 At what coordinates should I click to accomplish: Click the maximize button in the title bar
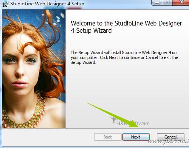click(167, 3)
